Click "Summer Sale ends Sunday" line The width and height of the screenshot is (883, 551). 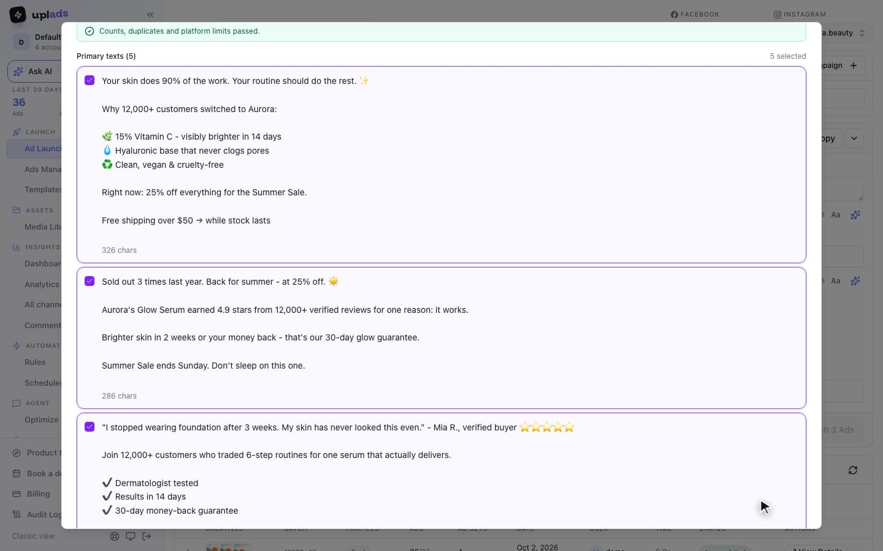pos(203,365)
